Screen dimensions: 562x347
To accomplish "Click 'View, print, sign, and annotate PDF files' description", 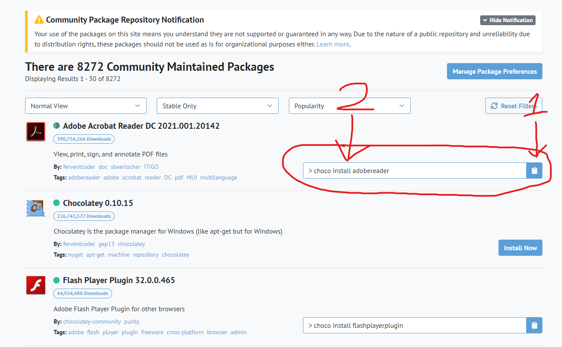I will [x=111, y=154].
